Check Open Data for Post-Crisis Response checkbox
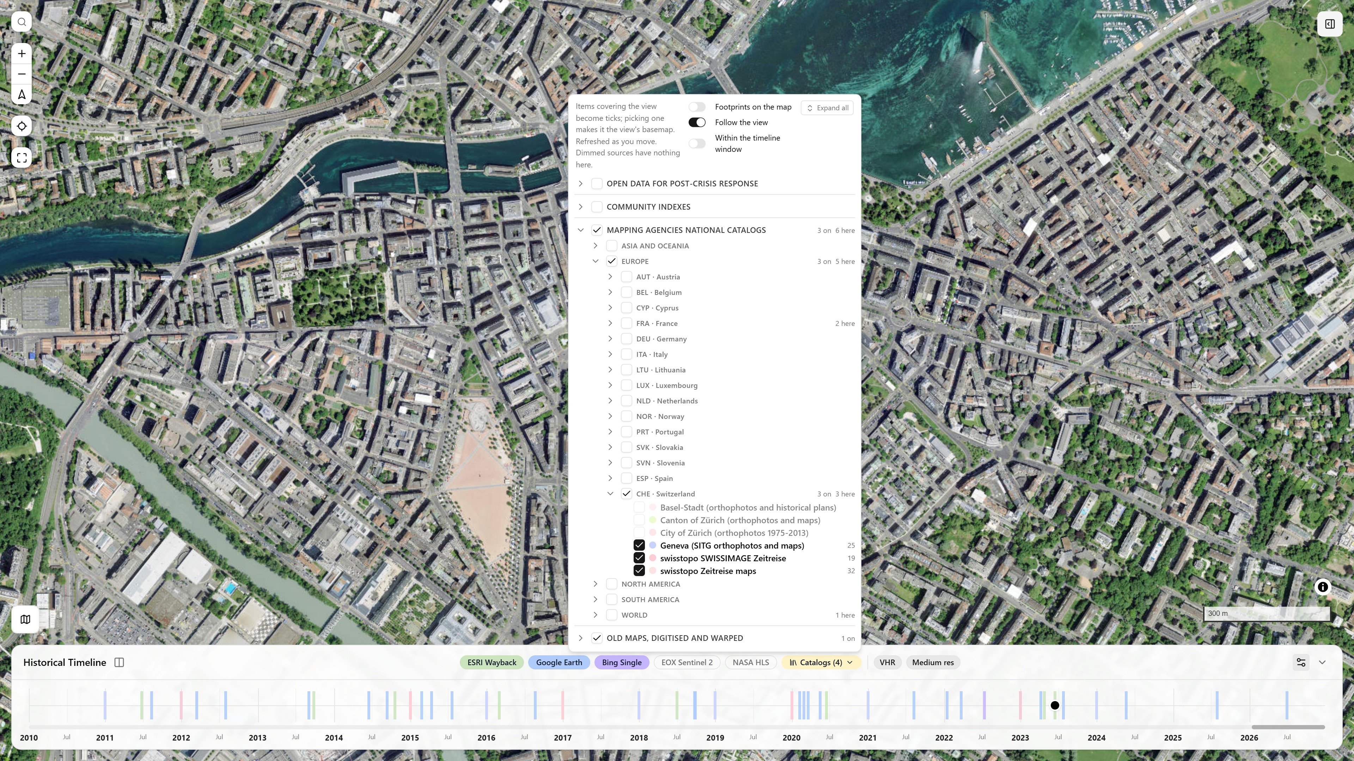Viewport: 1354px width, 761px height. [x=597, y=183]
